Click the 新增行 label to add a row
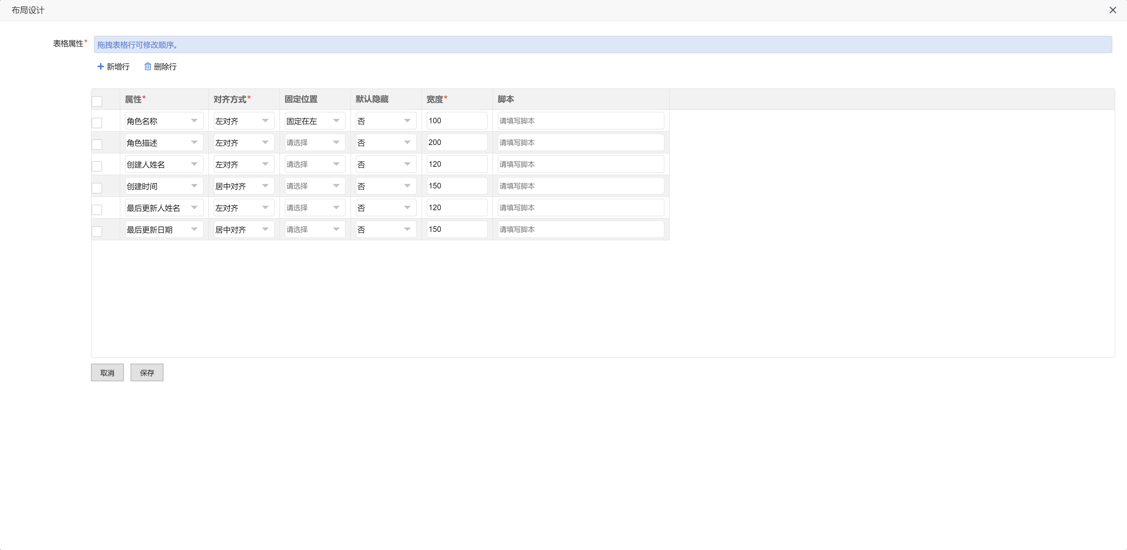1127x550 pixels. [x=118, y=67]
